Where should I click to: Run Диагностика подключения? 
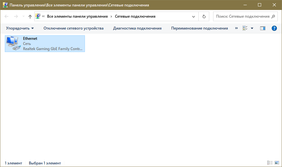137,28
